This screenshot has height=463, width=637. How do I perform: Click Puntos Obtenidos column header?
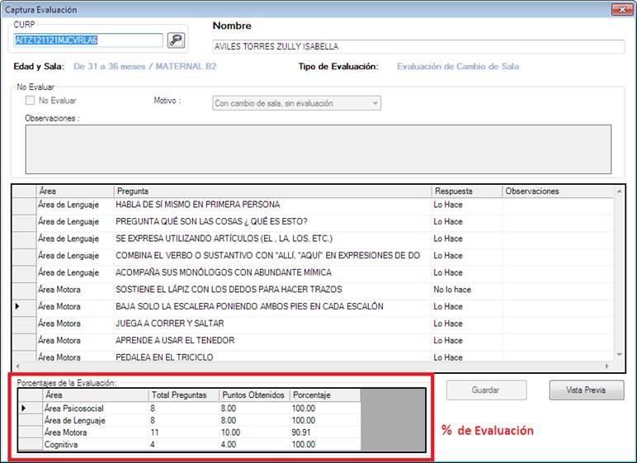tap(254, 395)
